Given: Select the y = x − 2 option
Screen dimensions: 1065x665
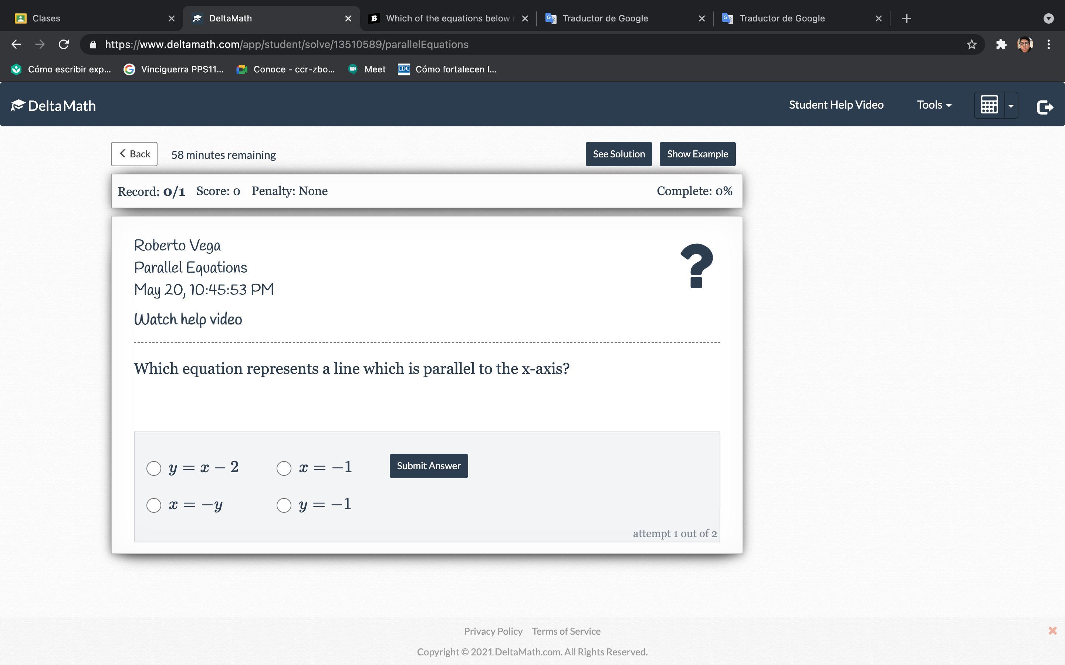Looking at the screenshot, I should coord(153,468).
